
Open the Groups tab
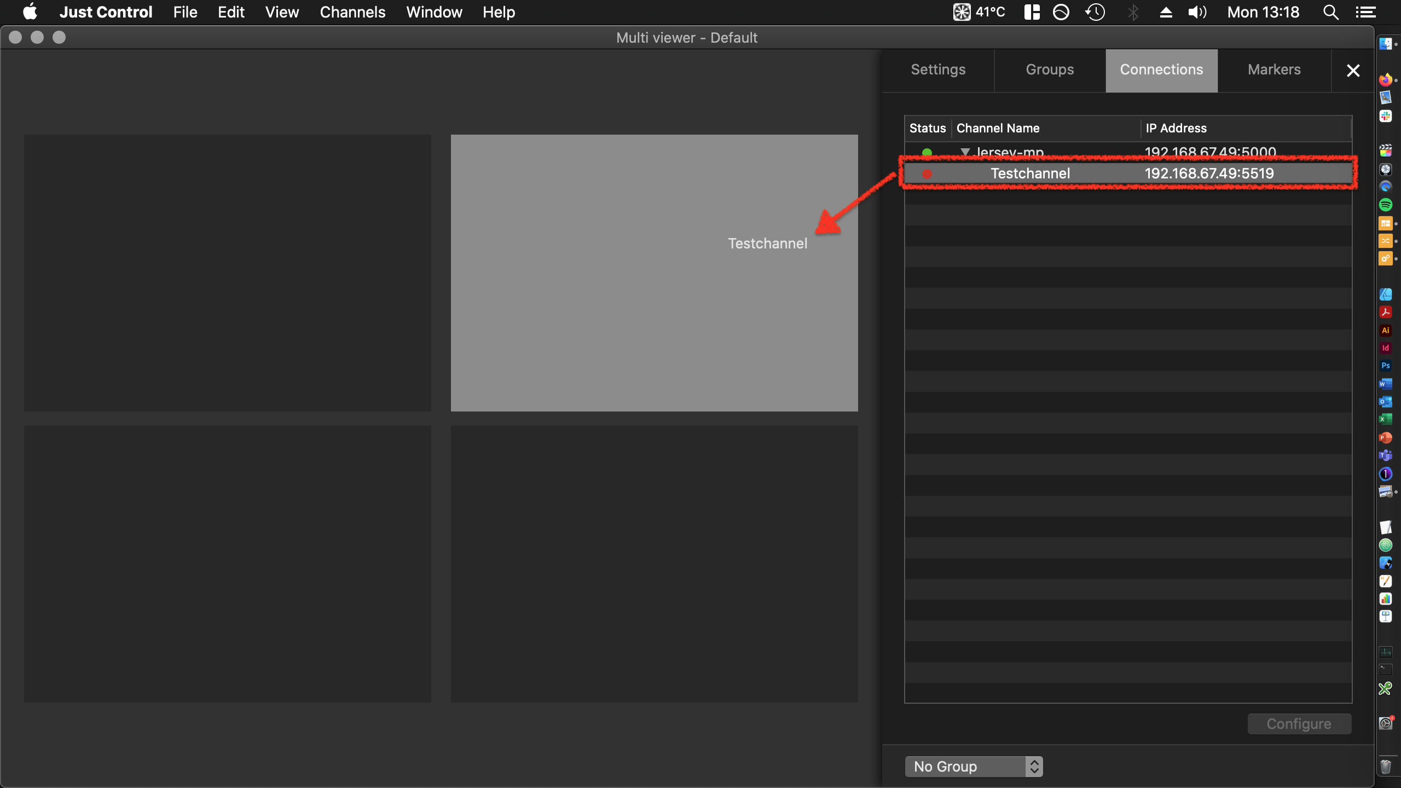(1050, 70)
